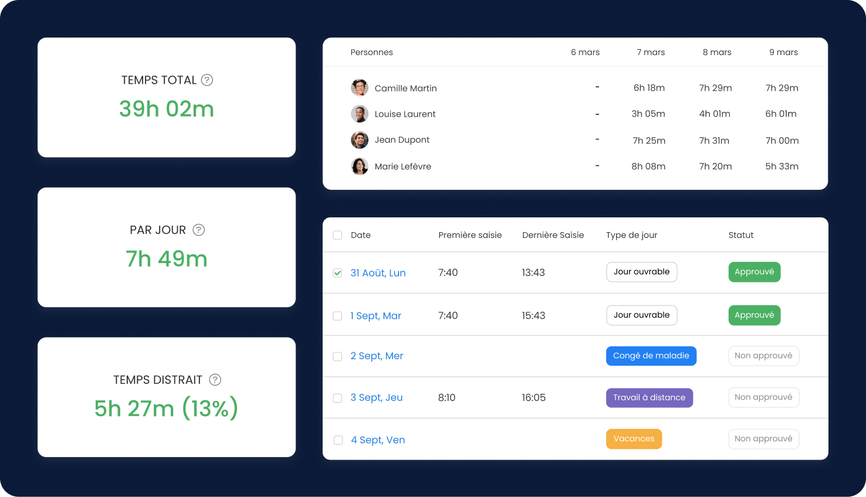
Task: Click Non approuvé status for 4 Sept, Ven
Action: coord(763,439)
